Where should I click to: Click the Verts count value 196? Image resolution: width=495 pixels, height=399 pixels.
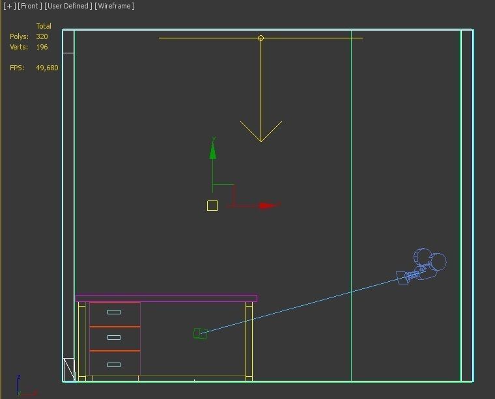tap(42, 47)
